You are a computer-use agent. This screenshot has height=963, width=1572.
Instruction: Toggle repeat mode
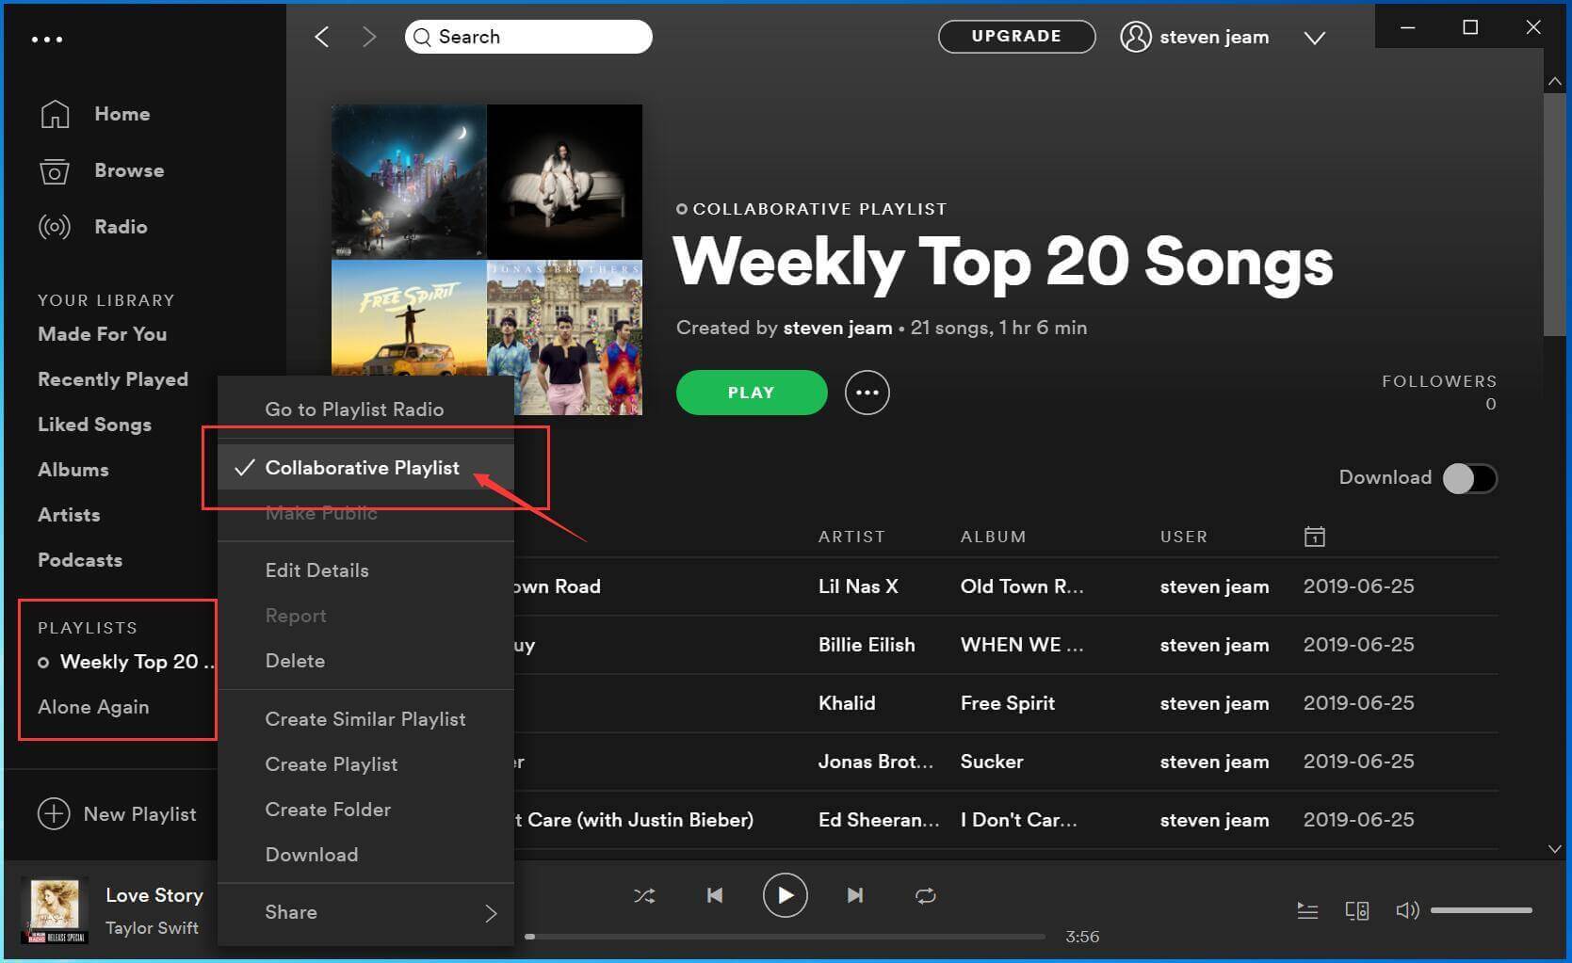[x=925, y=895]
